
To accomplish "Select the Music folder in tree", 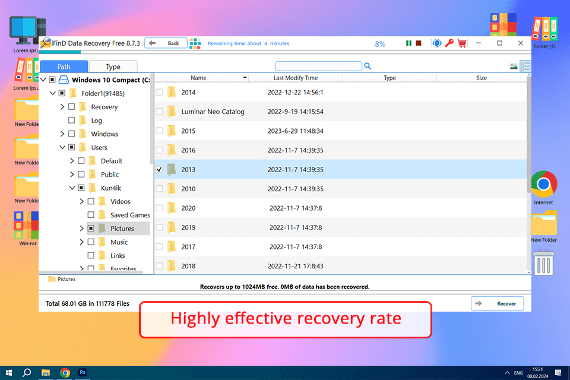I will pyautogui.click(x=119, y=242).
